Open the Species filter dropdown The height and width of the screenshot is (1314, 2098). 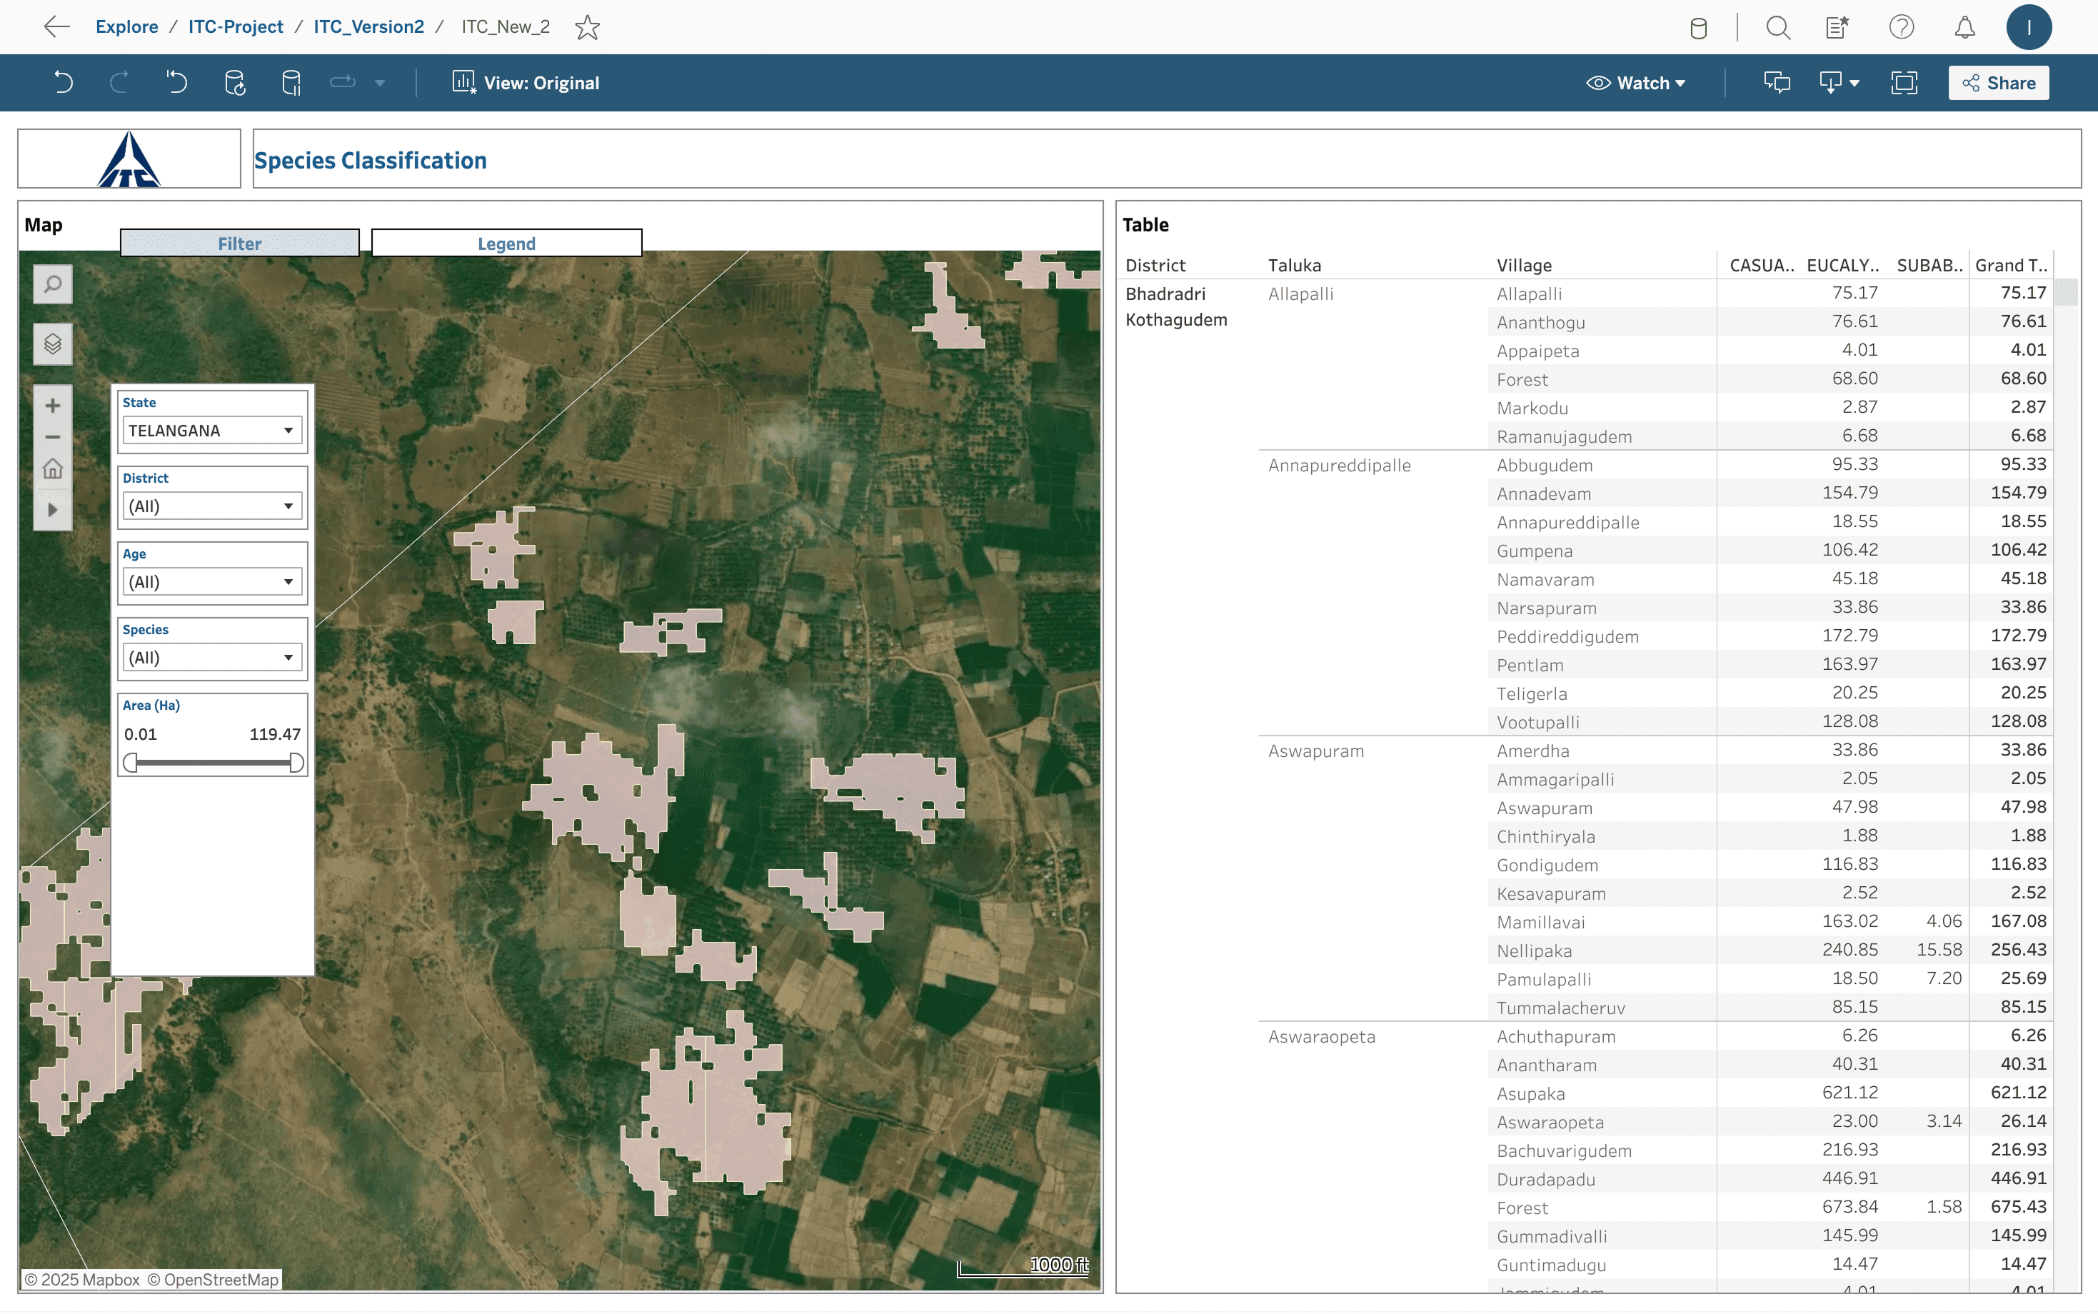coord(211,658)
